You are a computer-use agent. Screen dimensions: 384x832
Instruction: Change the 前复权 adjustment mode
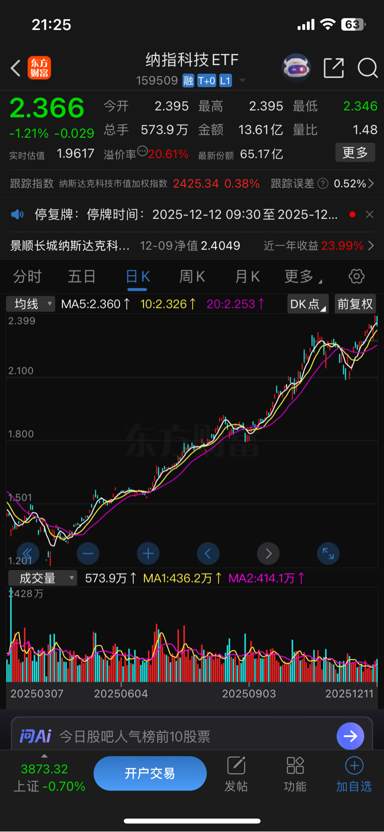(355, 304)
